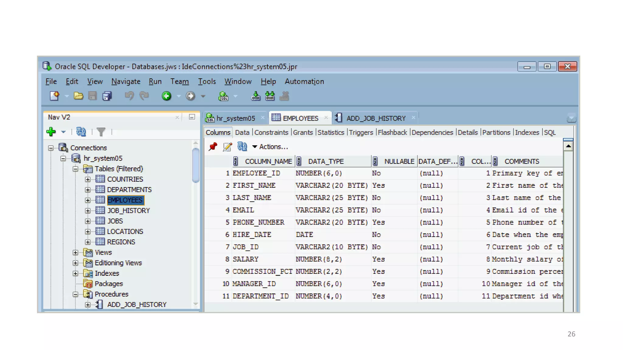
Task: Switch to the Constraints tab
Action: tap(271, 132)
